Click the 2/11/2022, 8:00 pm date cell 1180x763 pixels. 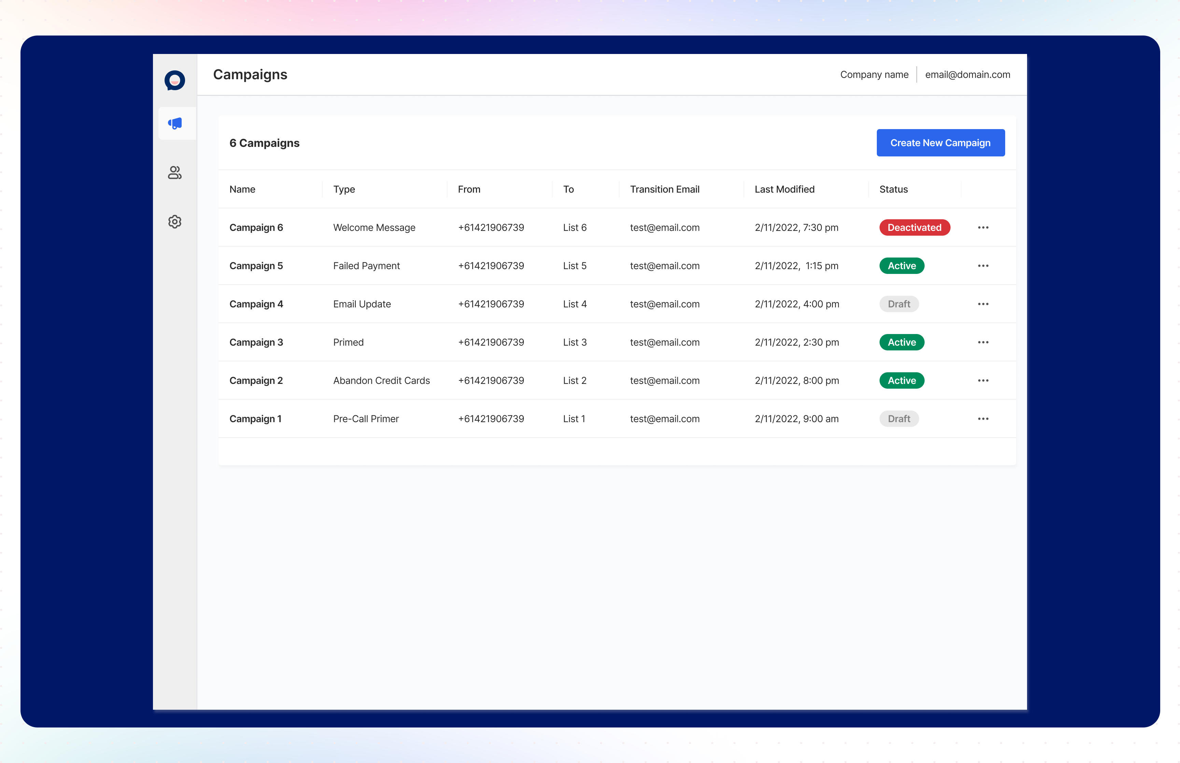pos(797,380)
